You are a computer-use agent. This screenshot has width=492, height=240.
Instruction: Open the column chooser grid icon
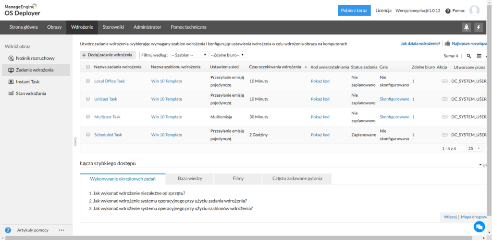pos(479,56)
